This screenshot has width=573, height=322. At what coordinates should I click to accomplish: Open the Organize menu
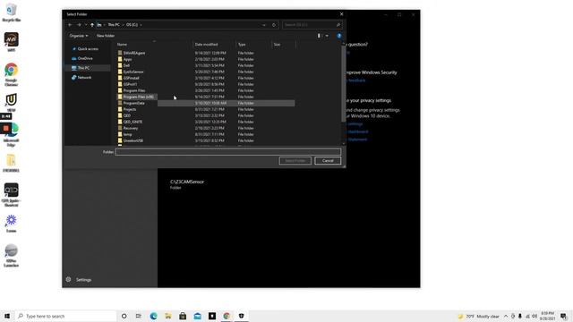79,36
